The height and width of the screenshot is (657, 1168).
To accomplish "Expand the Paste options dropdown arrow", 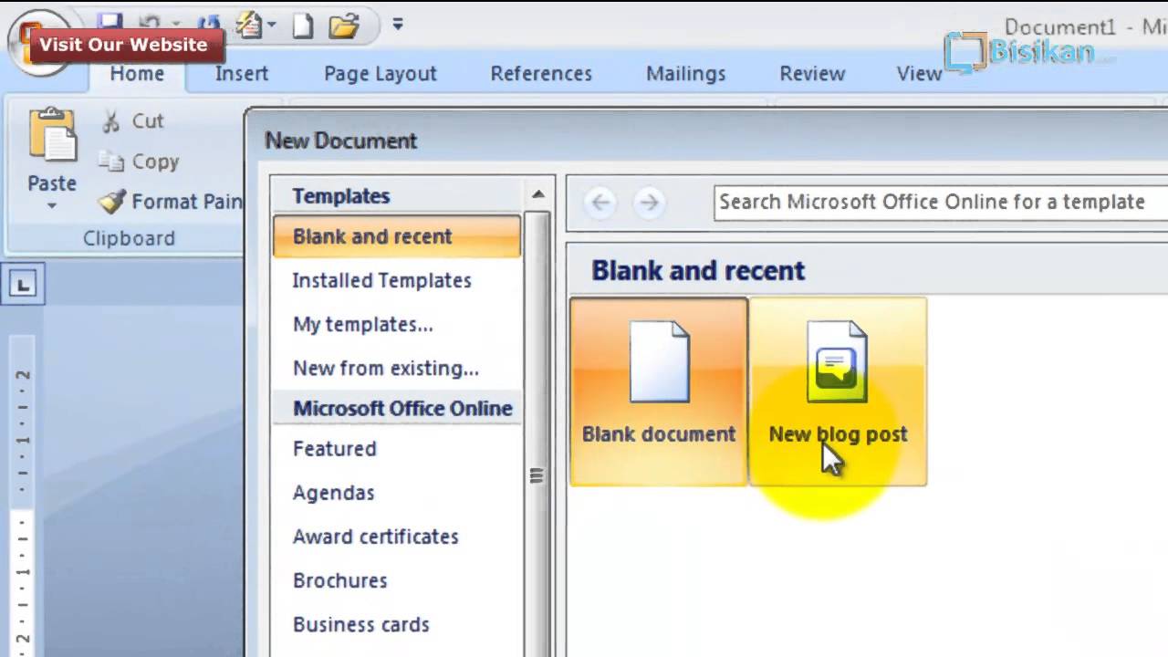I will (52, 206).
